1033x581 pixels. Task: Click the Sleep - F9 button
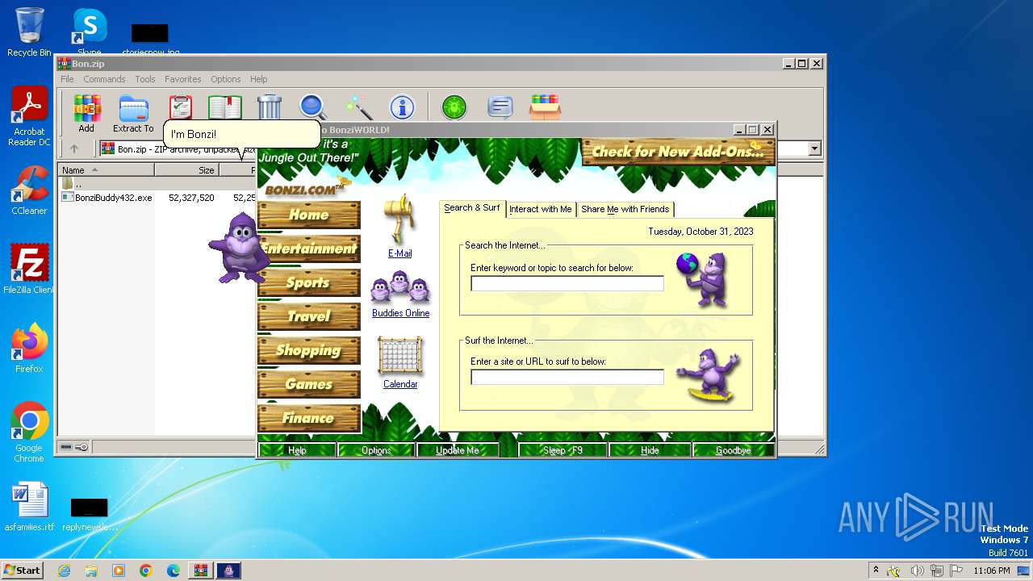[563, 450]
